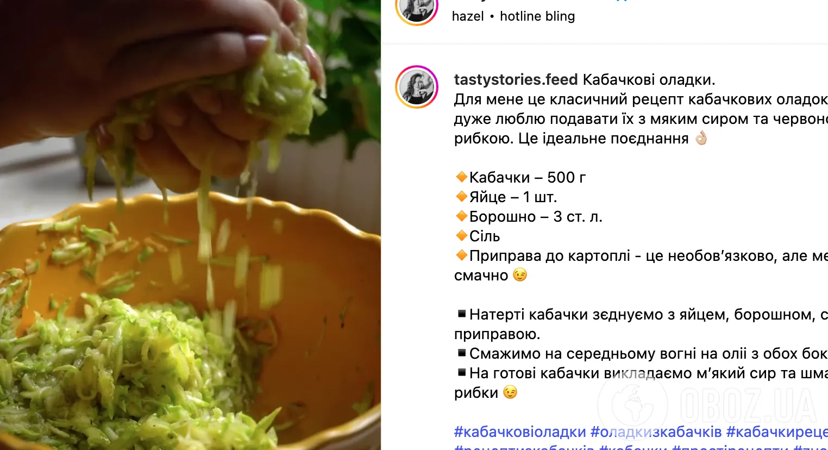Screen dimensions: 828x450
Task: Open hashtag #оладкизкабачків
Action: (x=656, y=432)
